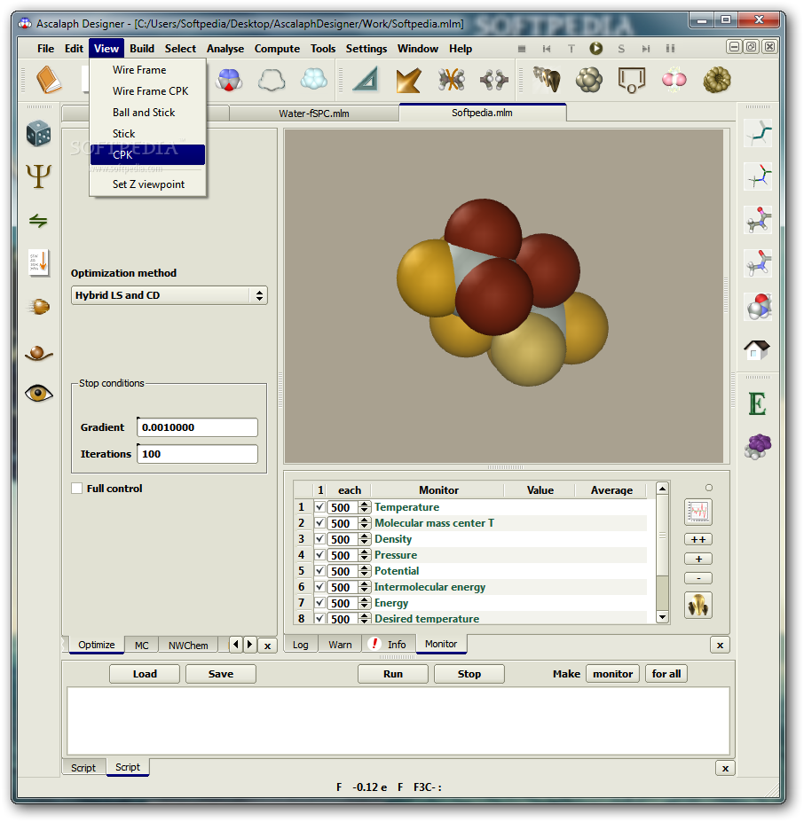Toggle the Energy monitor checkbox
804x822 pixels.
click(319, 603)
